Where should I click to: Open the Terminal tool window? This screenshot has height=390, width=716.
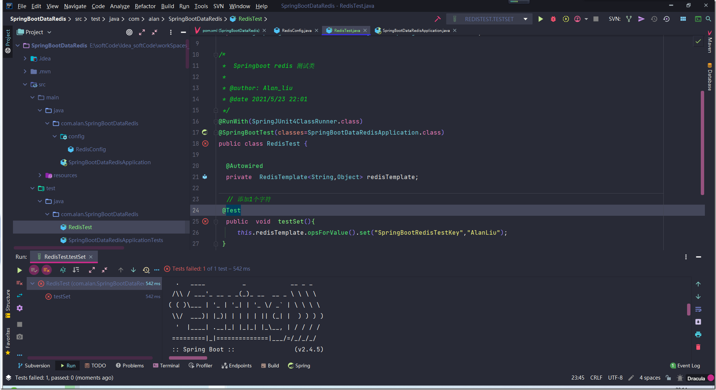[x=166, y=366]
